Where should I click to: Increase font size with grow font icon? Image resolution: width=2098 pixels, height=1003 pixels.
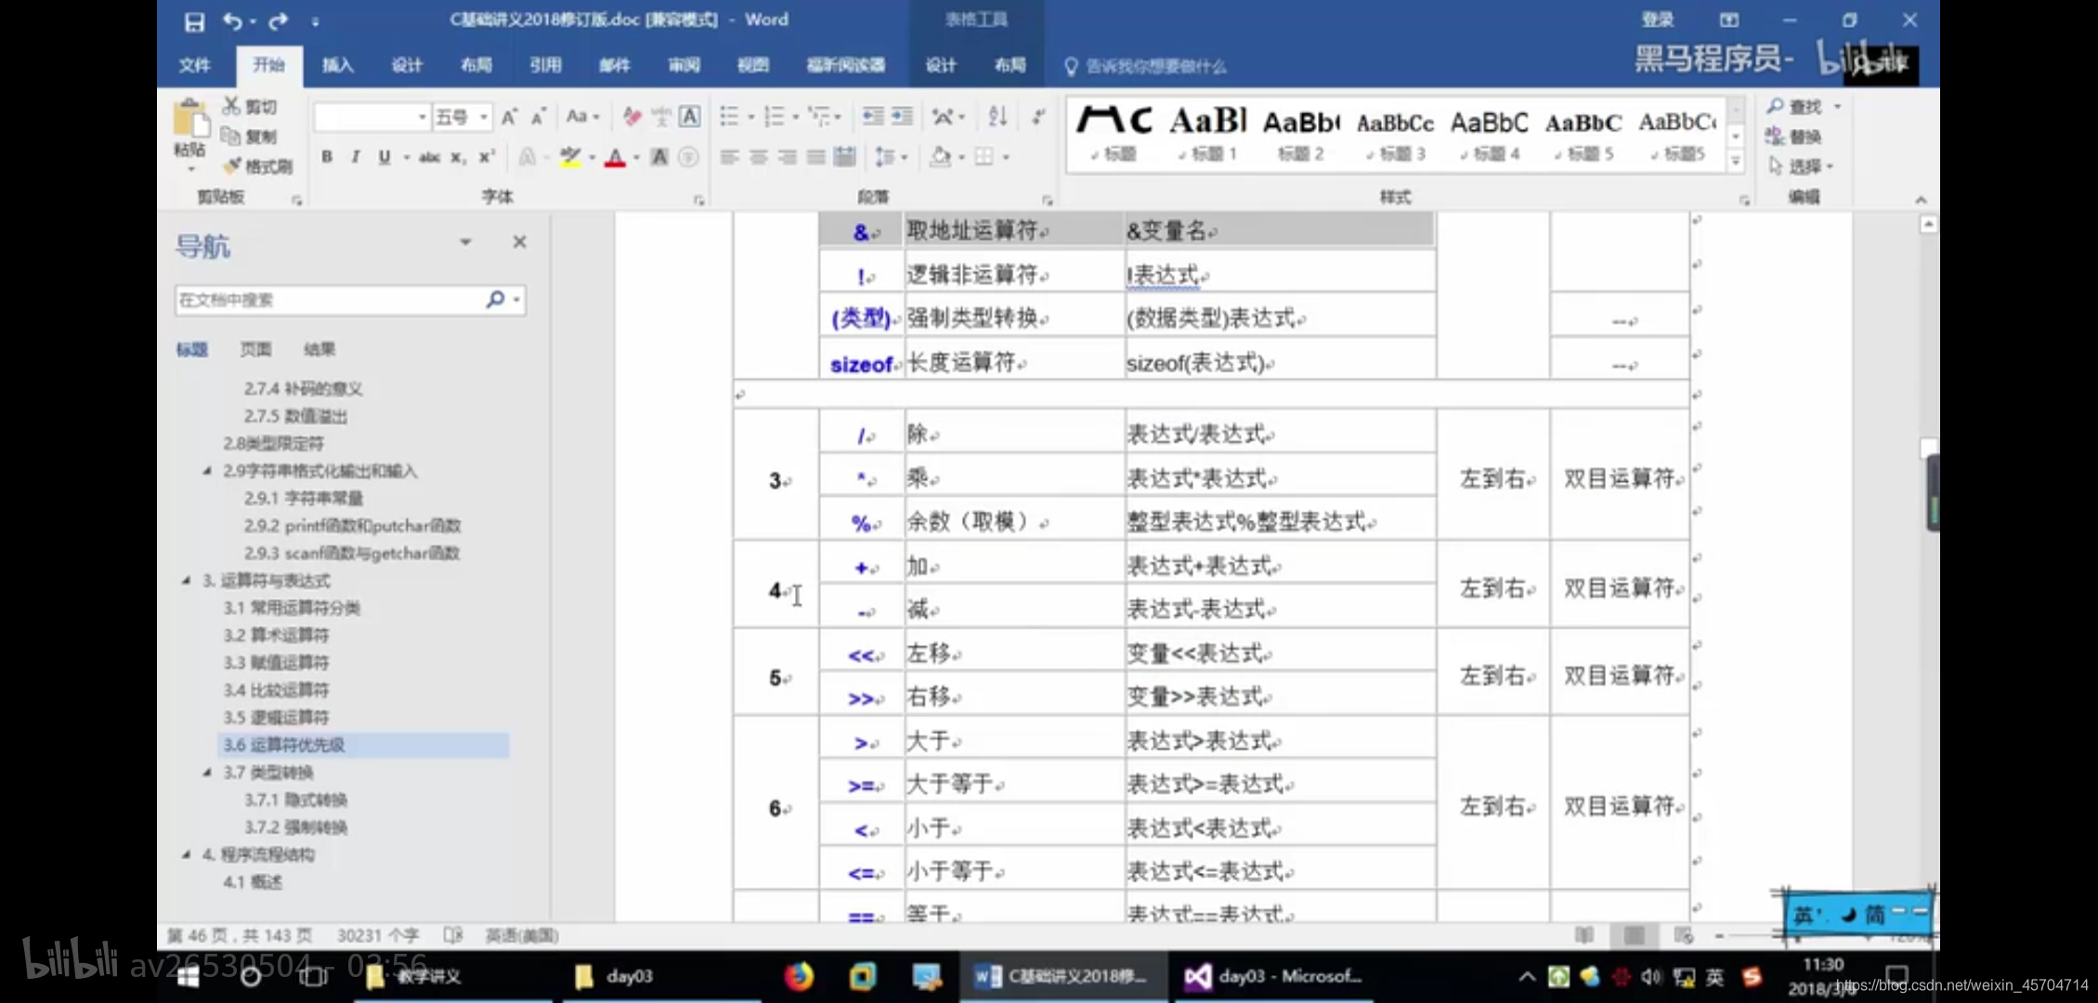tap(508, 116)
